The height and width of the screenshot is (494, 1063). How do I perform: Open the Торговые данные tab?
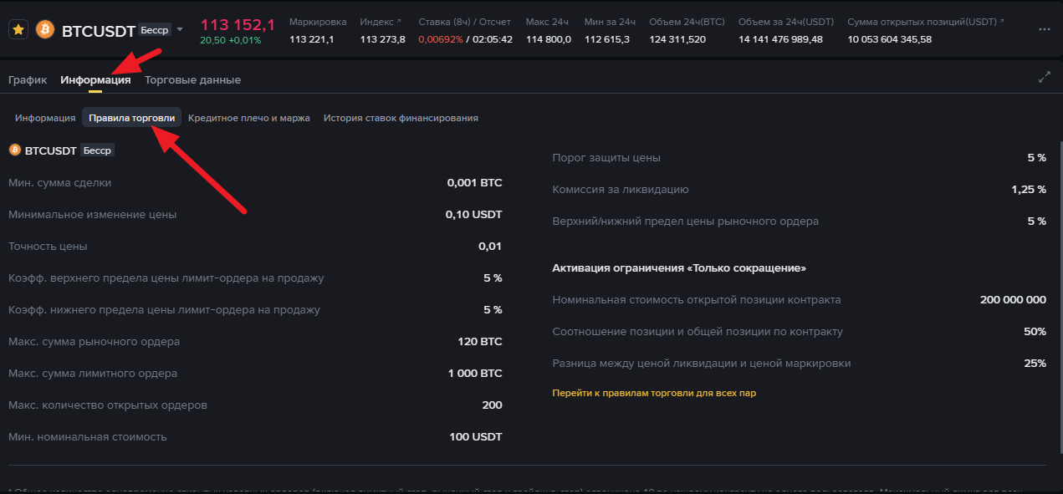tap(192, 80)
